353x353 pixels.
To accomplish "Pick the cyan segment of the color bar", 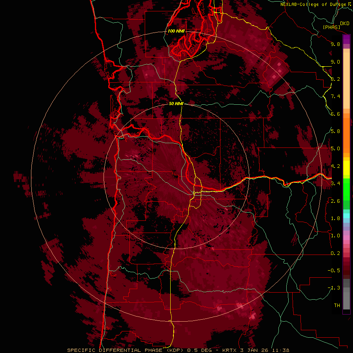I will tap(346, 216).
